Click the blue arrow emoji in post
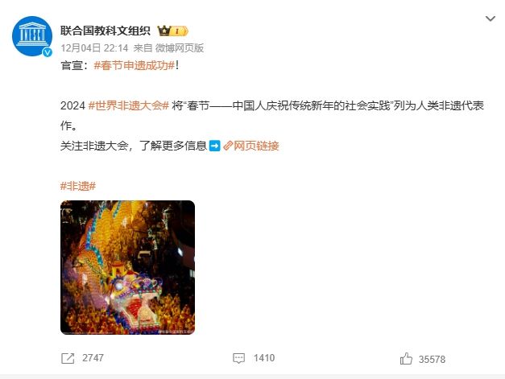Viewport: 505px width, 379px height. point(214,146)
